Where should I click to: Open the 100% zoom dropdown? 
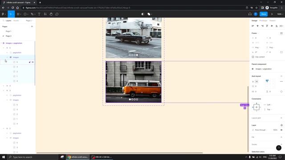coord(280,14)
